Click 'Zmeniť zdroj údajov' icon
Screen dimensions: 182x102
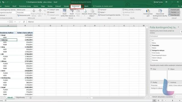pos(92,12)
